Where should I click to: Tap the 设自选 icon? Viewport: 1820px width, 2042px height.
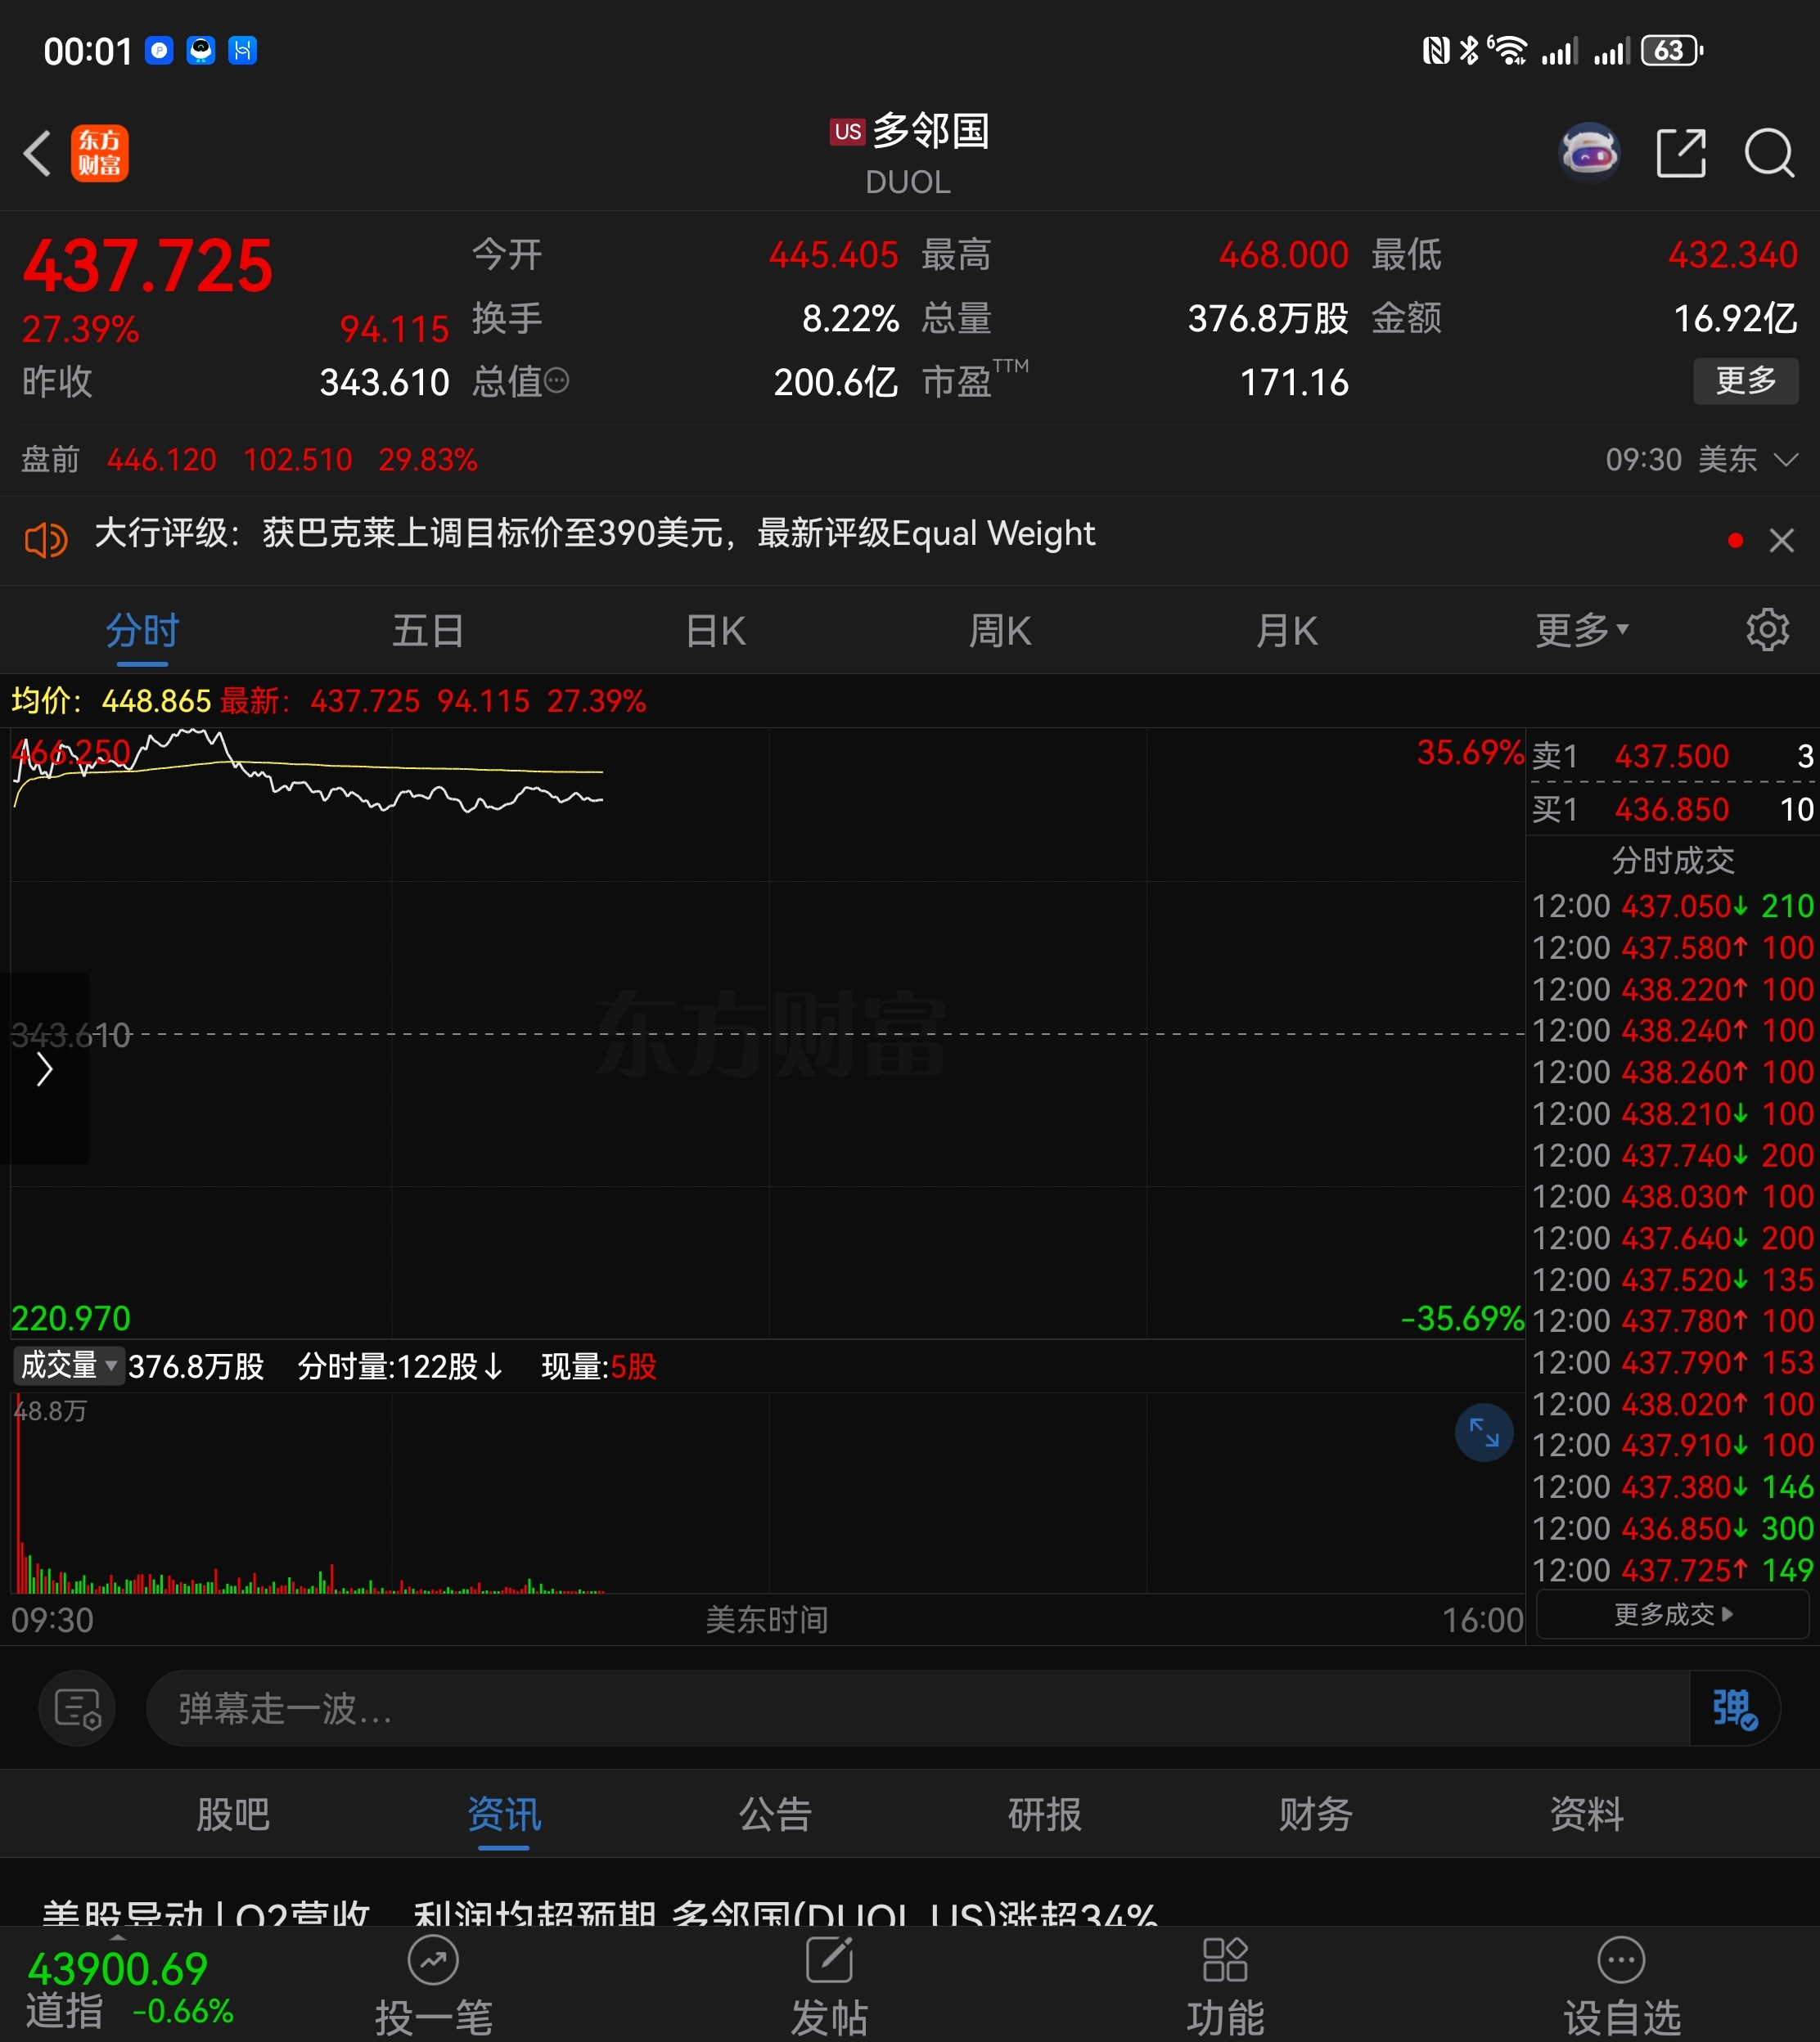[x=1621, y=1986]
